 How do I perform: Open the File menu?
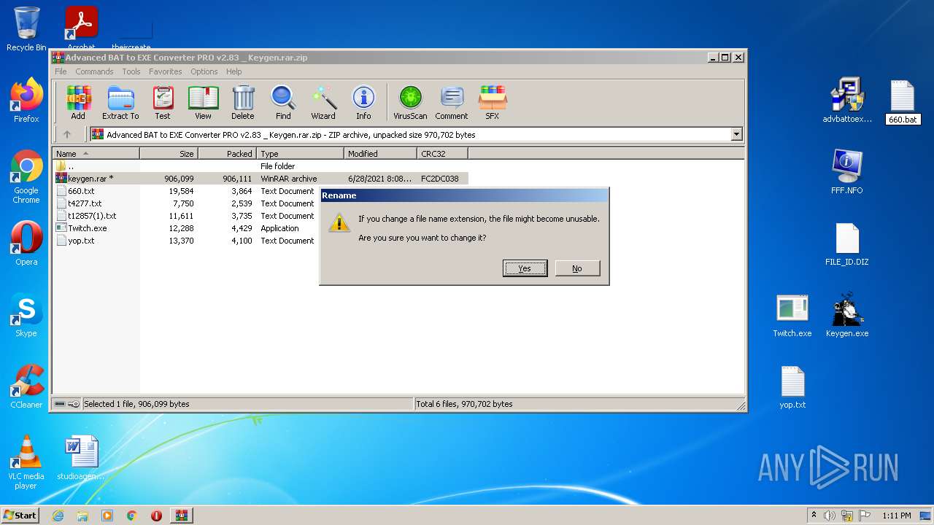click(x=61, y=71)
